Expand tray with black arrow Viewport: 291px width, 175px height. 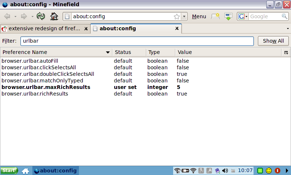[287, 171]
